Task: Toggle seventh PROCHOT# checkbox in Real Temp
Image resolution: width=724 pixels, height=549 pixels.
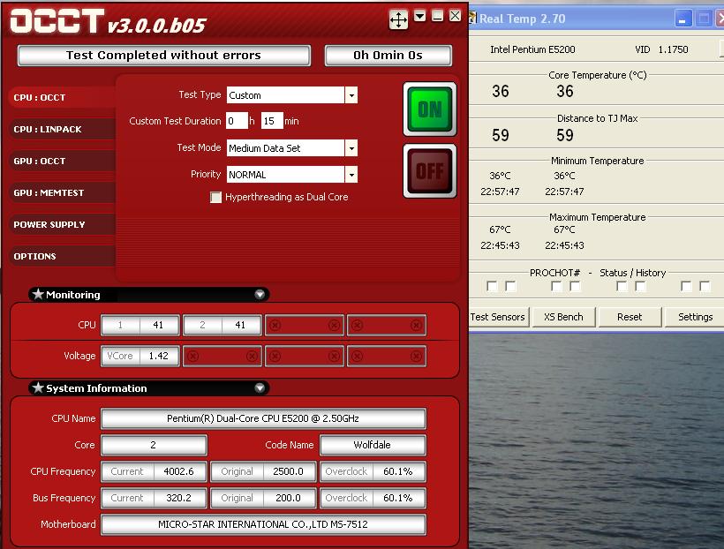Action: 687,286
